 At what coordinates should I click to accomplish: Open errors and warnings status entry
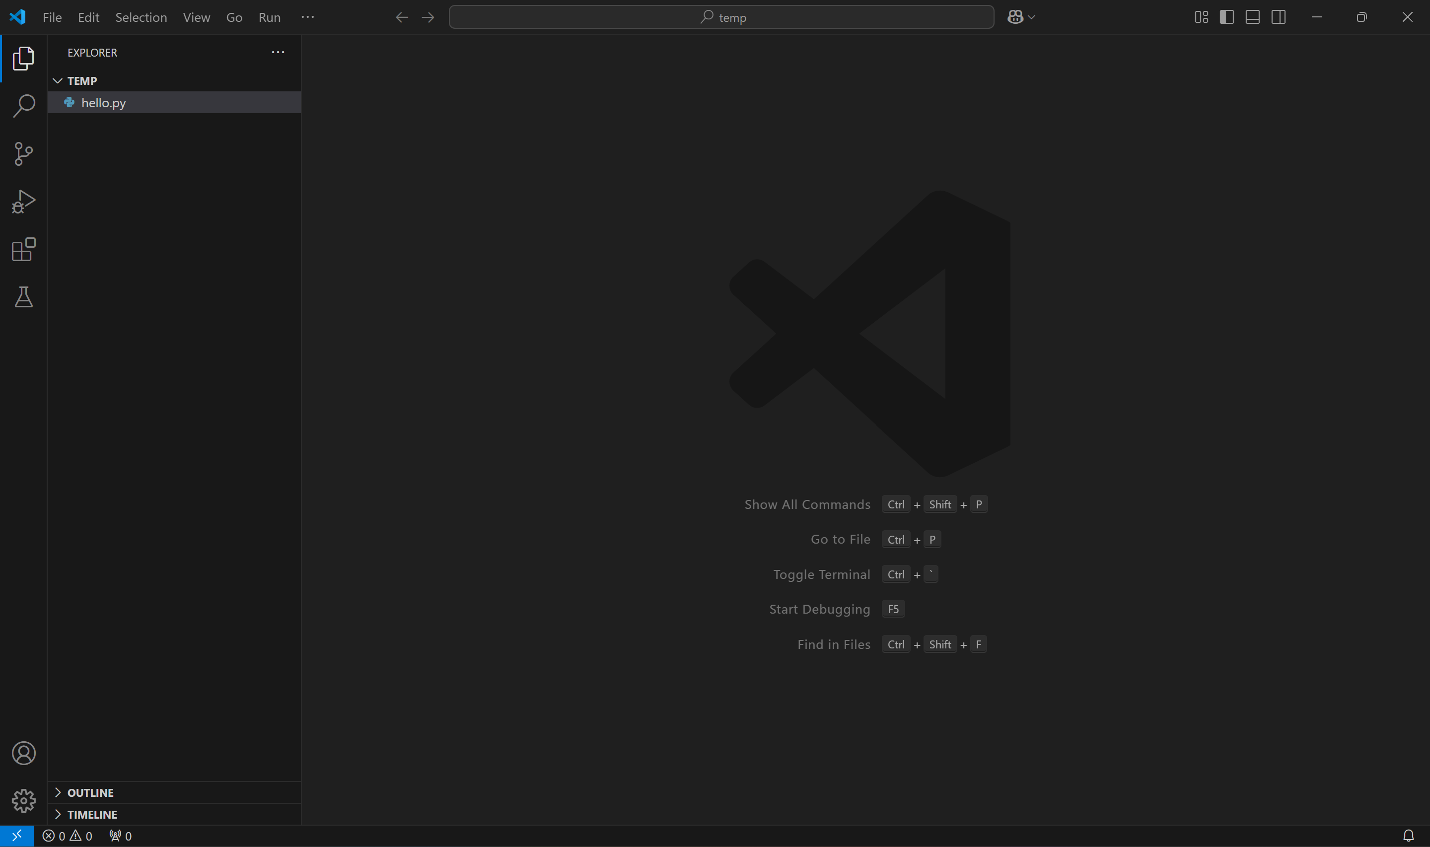click(x=68, y=836)
